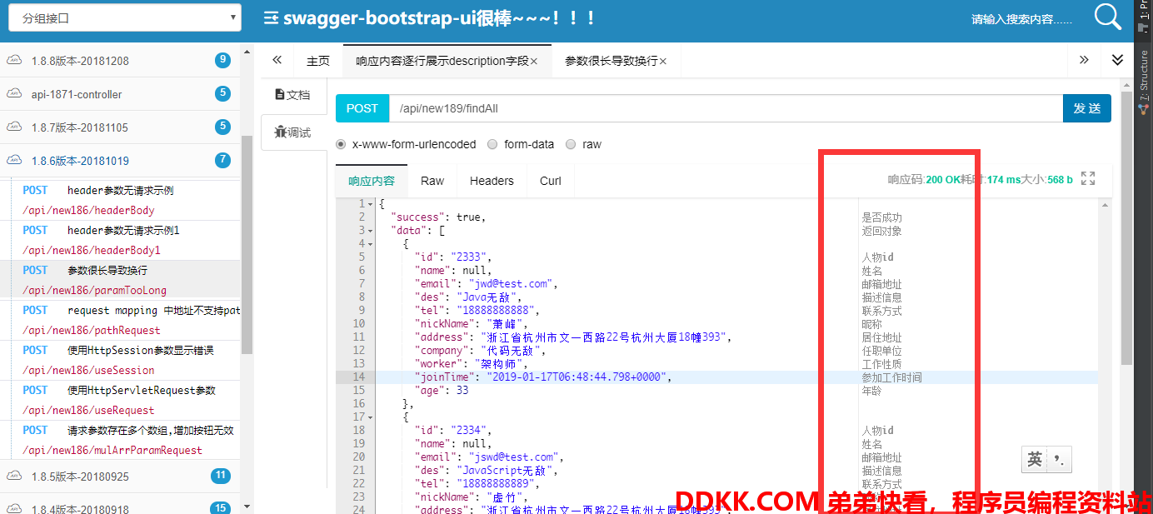
Task: Close the 参数很长导致换行 tab
Action: coord(663,62)
